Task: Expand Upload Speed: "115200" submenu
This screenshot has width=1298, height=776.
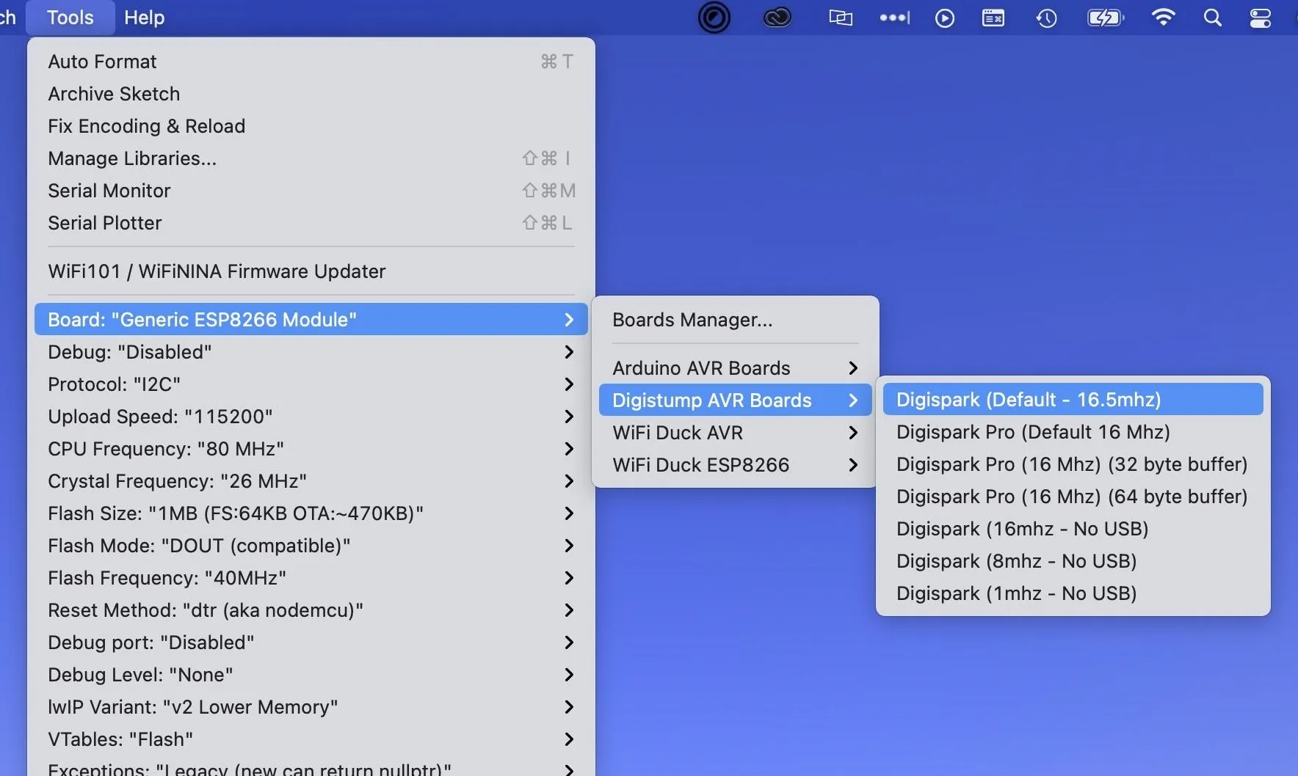Action: click(x=311, y=417)
